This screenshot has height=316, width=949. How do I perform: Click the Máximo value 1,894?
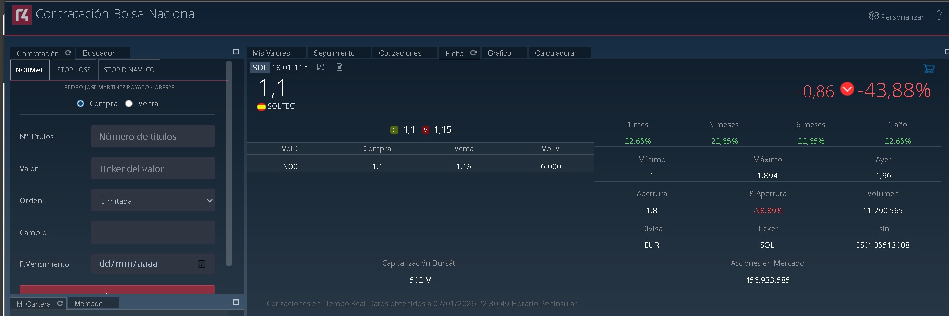(x=768, y=175)
